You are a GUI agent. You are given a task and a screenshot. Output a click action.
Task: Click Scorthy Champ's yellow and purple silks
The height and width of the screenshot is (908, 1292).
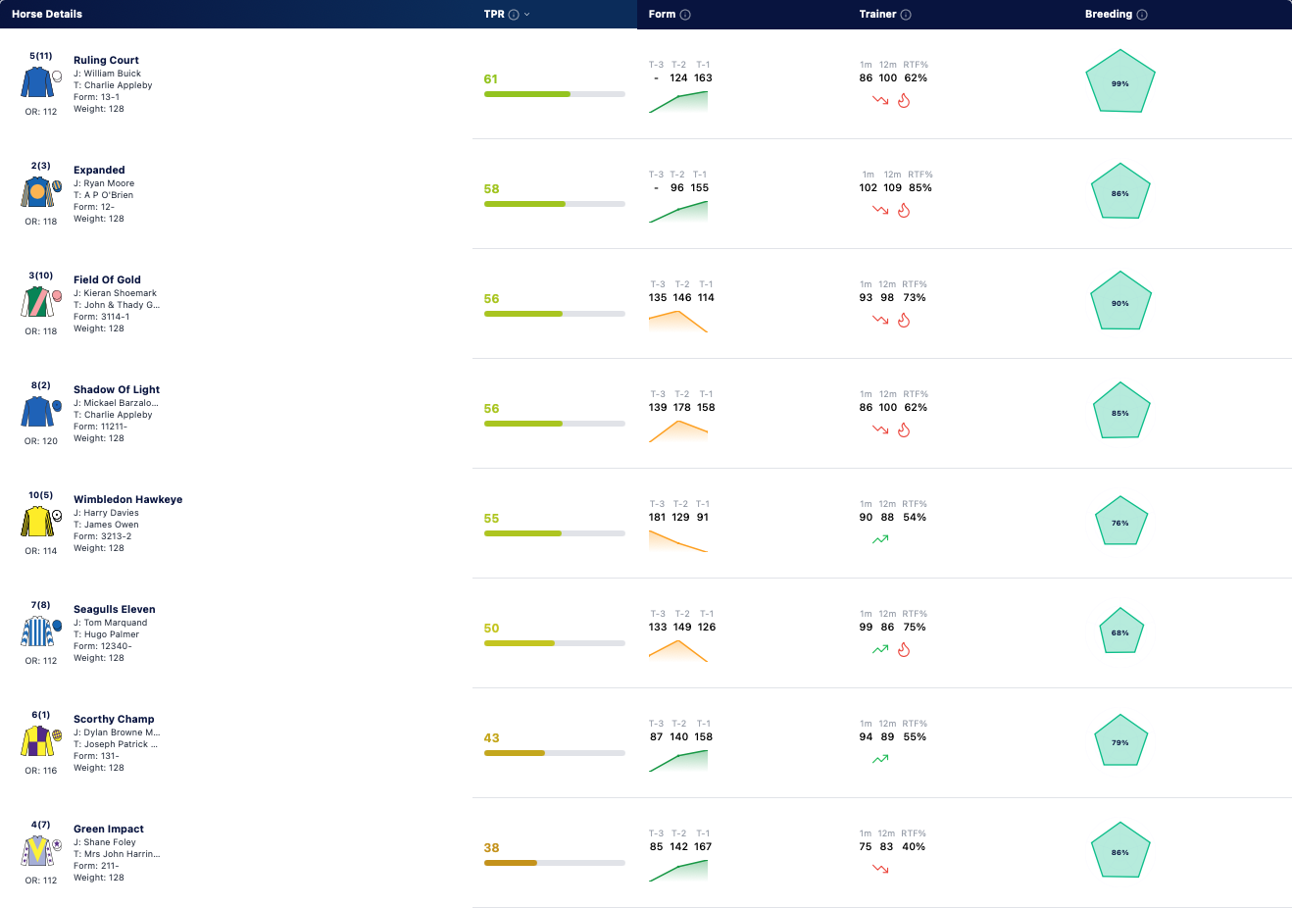coord(37,741)
